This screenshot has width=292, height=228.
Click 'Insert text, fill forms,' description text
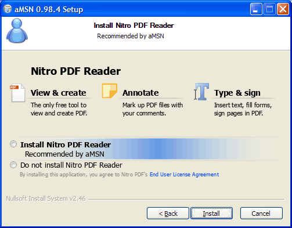[x=243, y=105]
